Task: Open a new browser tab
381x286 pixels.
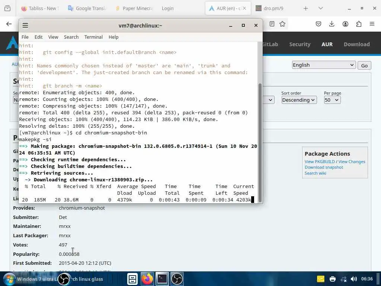Action: click(306, 8)
